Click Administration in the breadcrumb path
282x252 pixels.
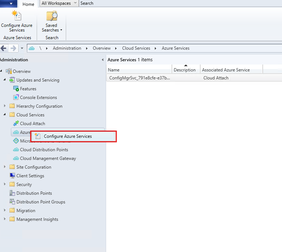67,48
